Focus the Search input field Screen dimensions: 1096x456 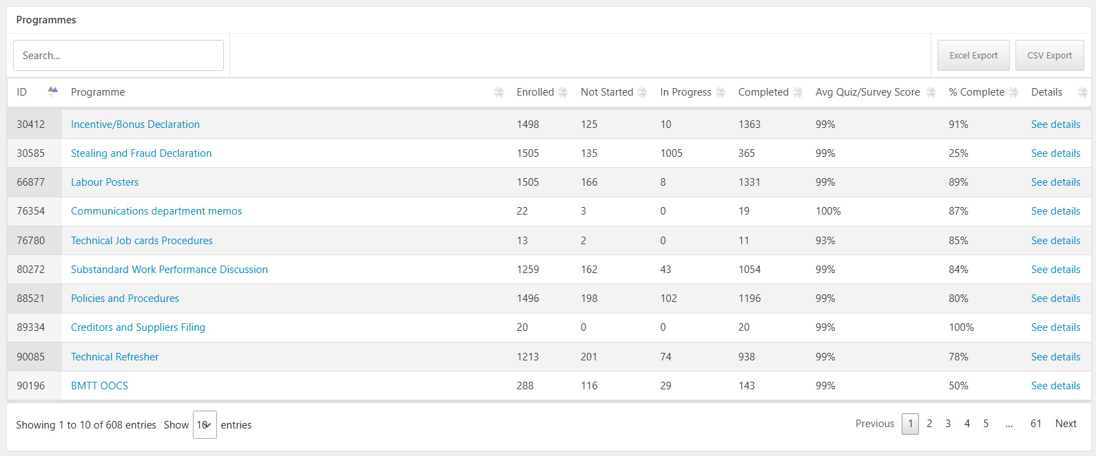click(x=118, y=56)
